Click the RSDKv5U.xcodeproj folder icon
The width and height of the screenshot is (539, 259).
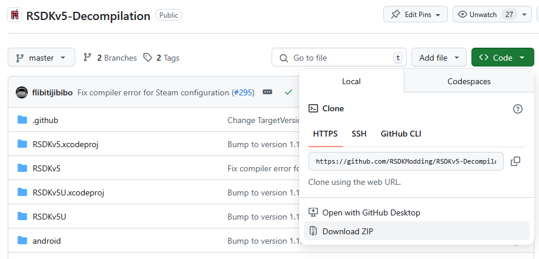22,192
